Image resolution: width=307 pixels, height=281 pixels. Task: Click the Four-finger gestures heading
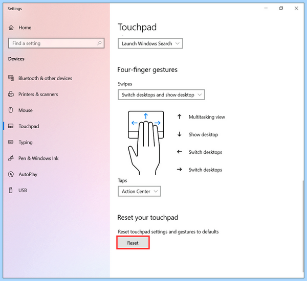tap(147, 69)
